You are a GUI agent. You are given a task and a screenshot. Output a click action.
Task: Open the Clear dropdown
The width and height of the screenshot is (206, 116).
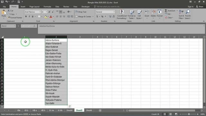click(x=169, y=17)
